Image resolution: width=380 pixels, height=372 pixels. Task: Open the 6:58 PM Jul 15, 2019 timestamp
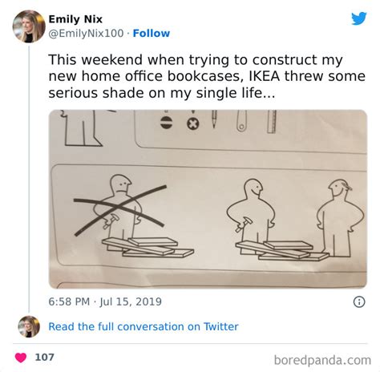point(105,301)
